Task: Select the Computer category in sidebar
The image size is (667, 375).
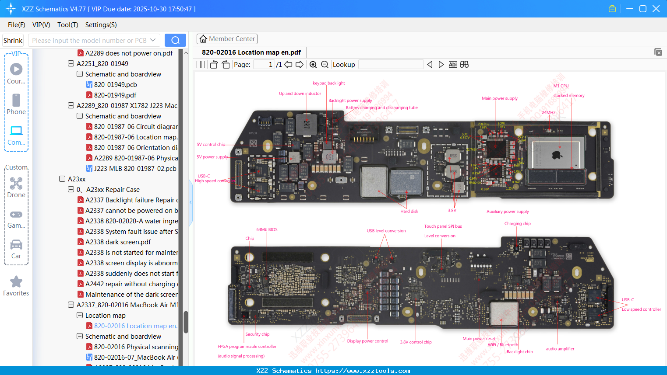Action: (16, 135)
